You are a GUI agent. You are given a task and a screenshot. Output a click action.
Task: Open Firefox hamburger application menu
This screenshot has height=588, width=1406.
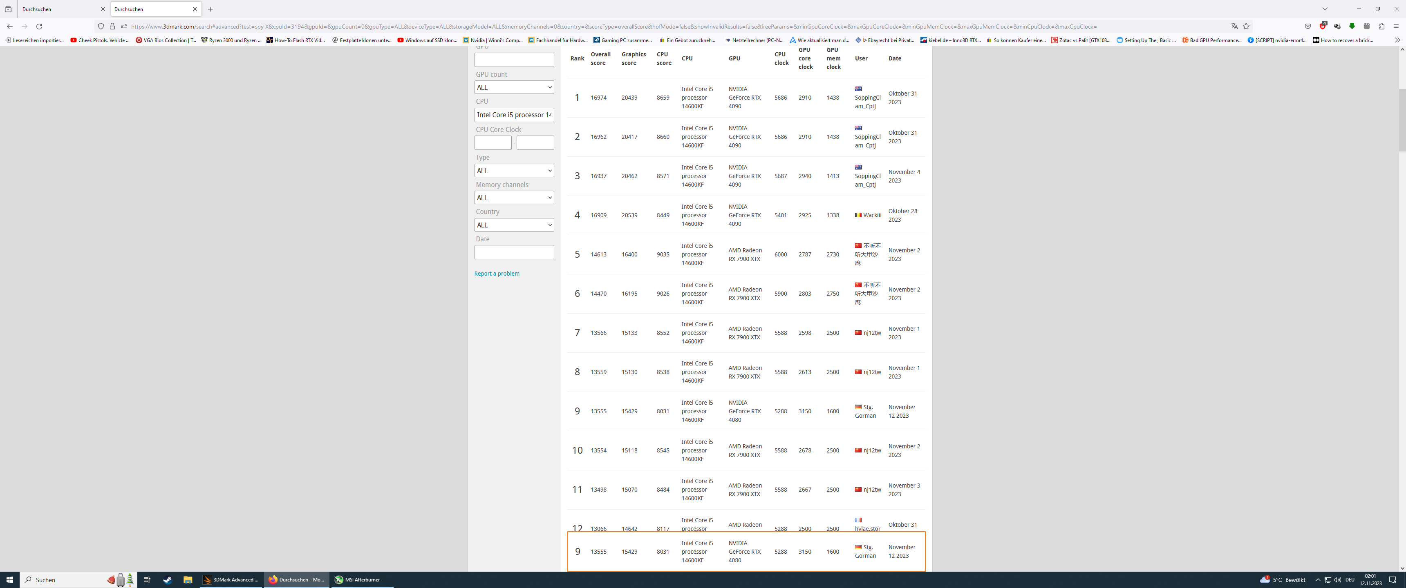coord(1396,26)
